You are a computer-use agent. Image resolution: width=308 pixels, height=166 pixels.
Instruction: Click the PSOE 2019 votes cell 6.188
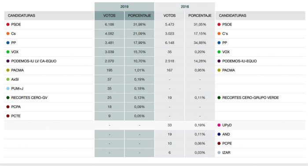110,25
